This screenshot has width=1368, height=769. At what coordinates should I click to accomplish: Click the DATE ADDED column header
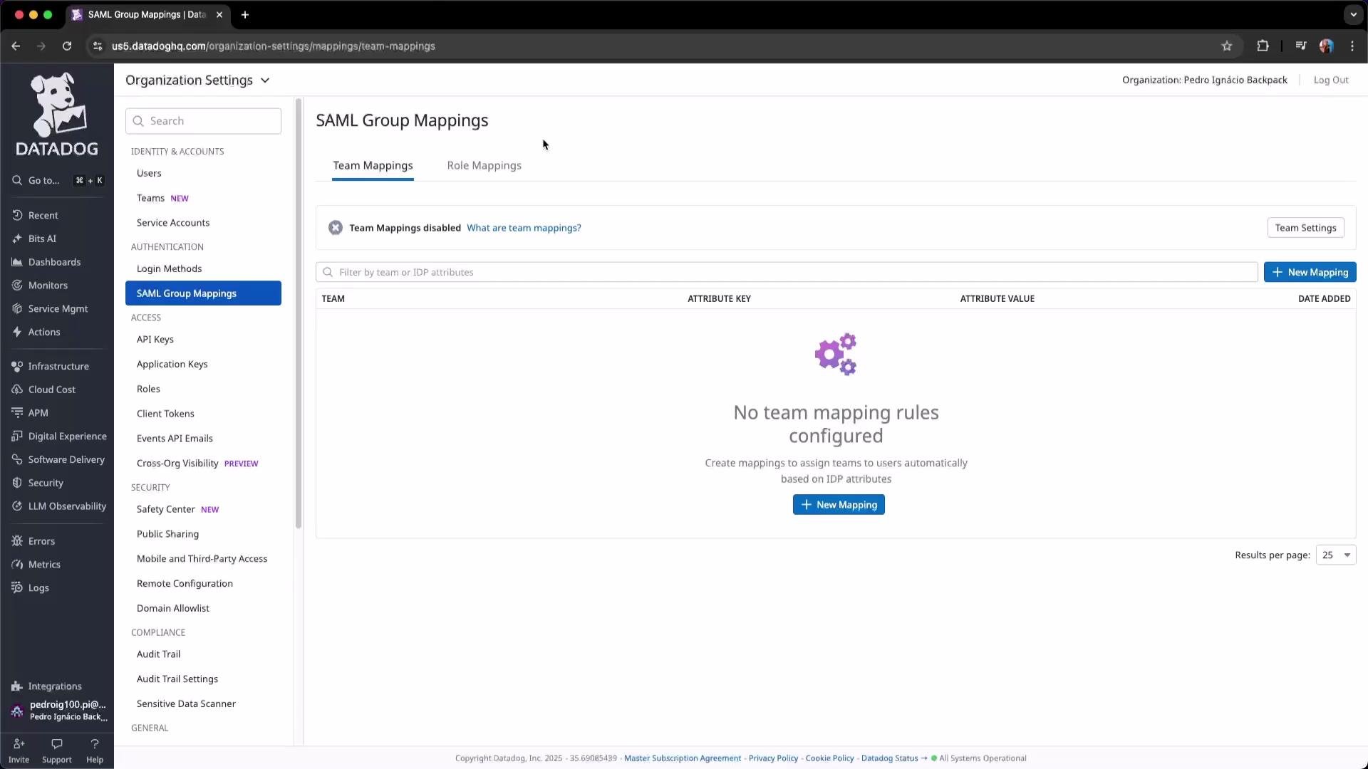(x=1324, y=299)
